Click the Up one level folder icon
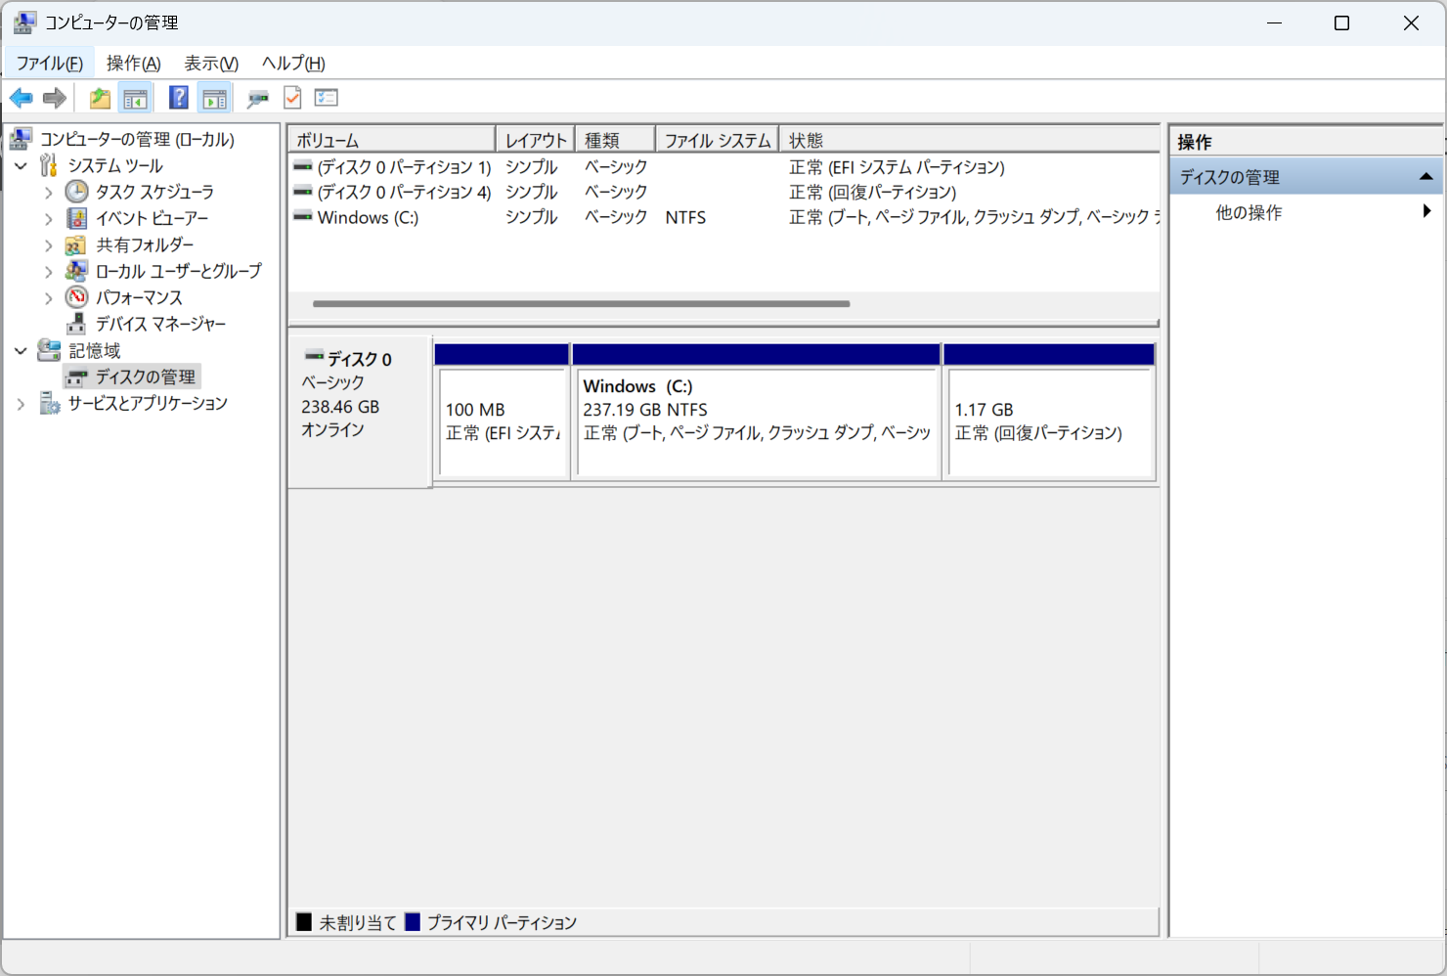Image resolution: width=1447 pixels, height=976 pixels. (100, 98)
